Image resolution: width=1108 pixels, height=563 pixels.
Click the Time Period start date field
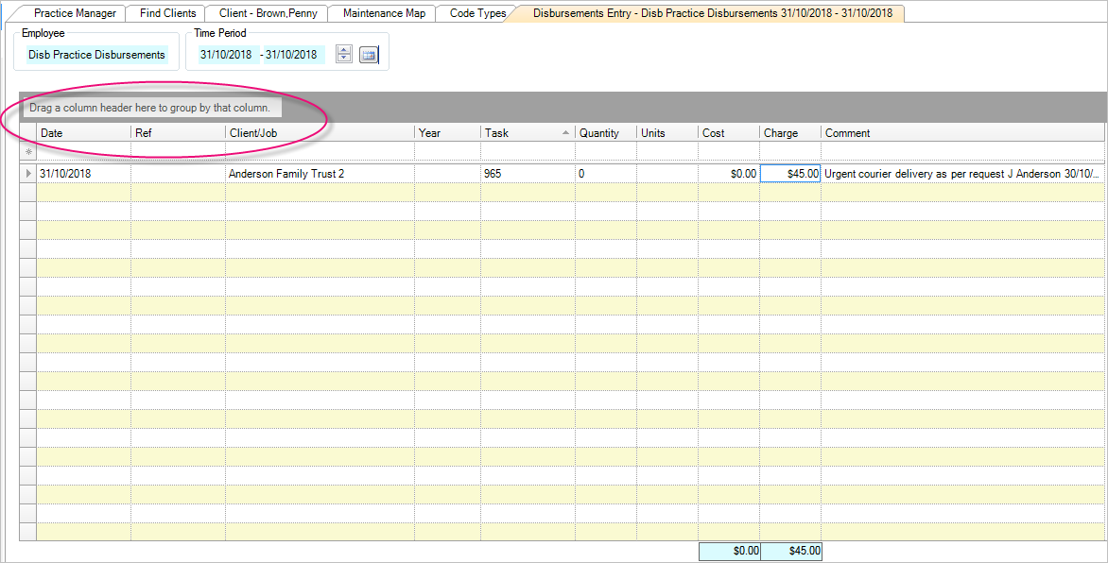tap(226, 55)
